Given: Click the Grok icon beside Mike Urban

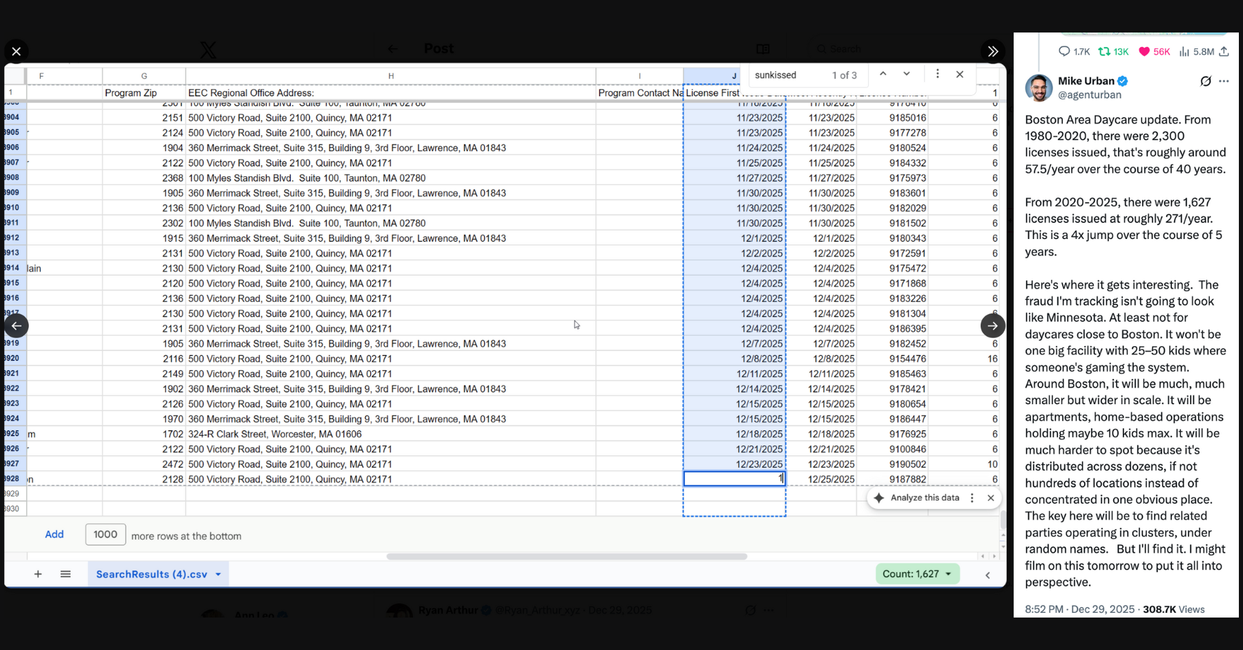Looking at the screenshot, I should (x=1206, y=82).
